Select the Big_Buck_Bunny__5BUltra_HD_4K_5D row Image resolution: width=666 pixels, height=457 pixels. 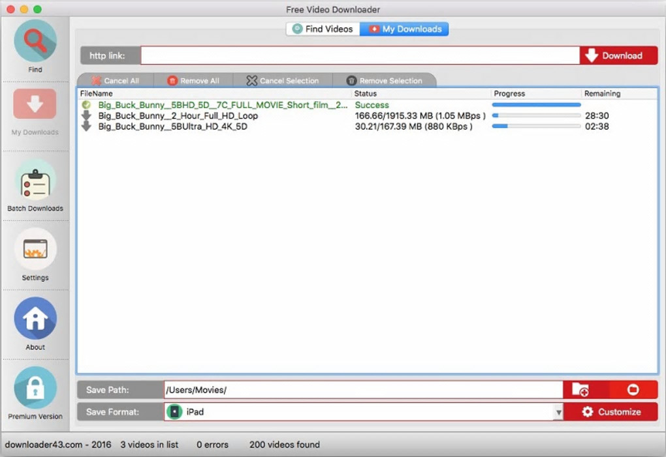tap(367, 126)
